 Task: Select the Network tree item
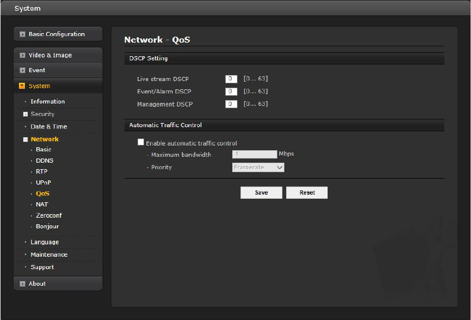tap(44, 139)
